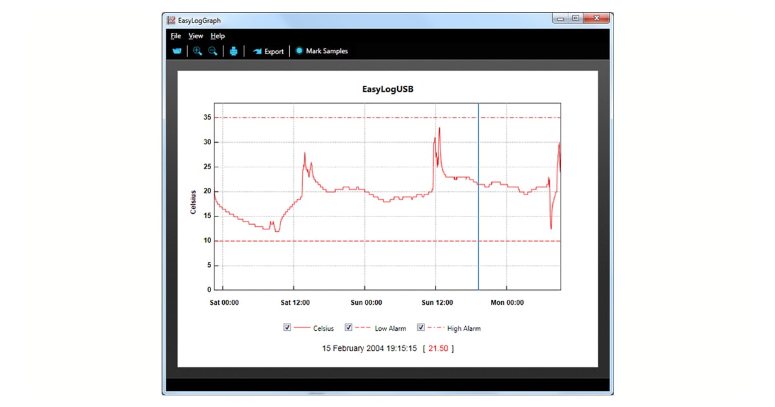Click the Export button label
This screenshot has height=407, width=775.
tap(274, 51)
